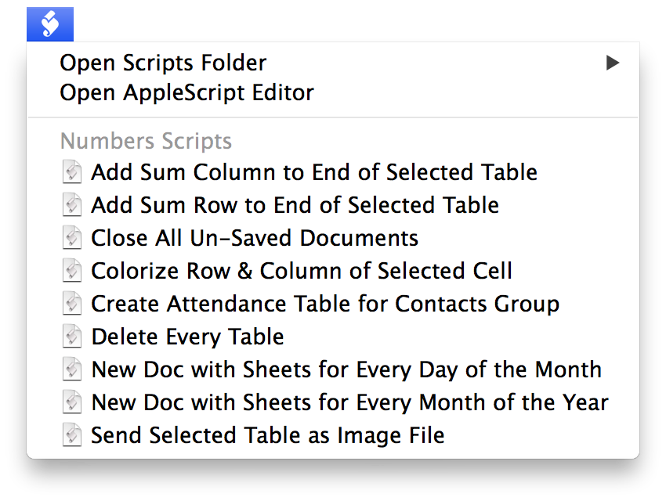This screenshot has height=501, width=666.
Task: Open AppleScript Editor from the menu
Action: [186, 92]
